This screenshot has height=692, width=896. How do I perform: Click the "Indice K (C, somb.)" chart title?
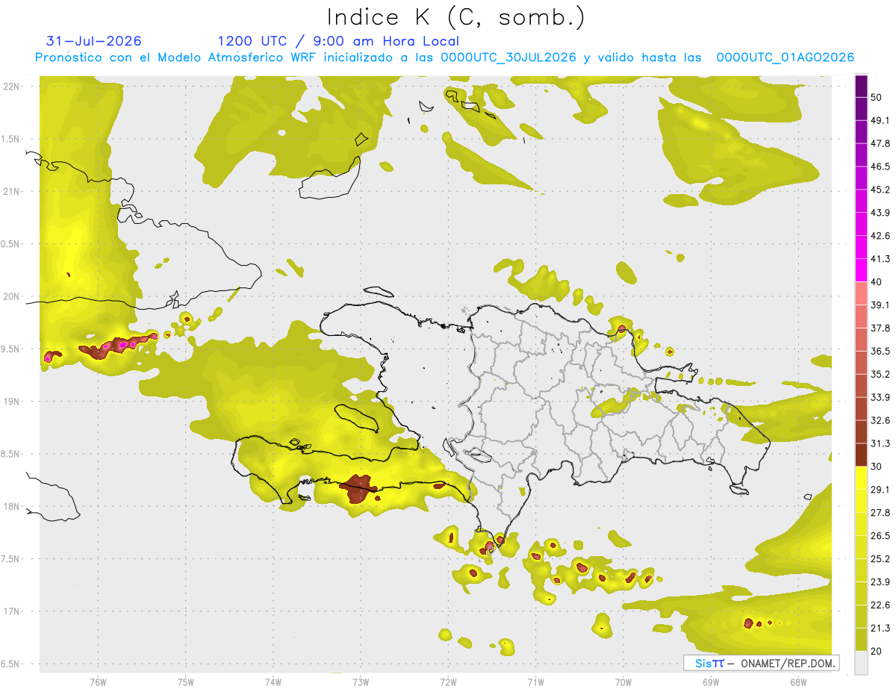tap(456, 18)
